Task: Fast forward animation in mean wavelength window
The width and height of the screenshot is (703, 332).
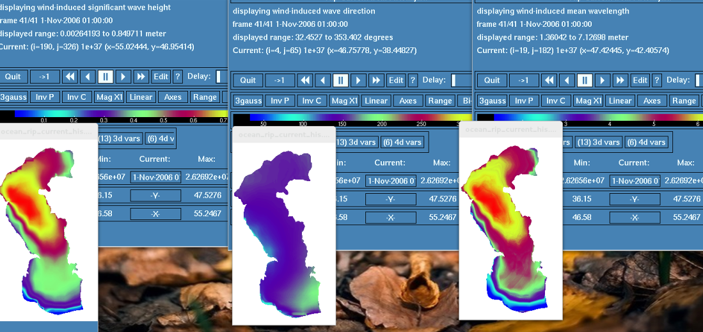Action: click(x=619, y=80)
